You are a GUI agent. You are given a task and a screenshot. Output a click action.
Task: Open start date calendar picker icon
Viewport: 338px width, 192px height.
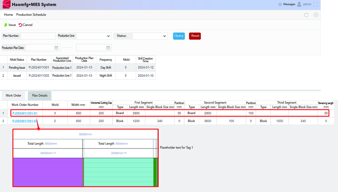pyautogui.click(x=56, y=48)
